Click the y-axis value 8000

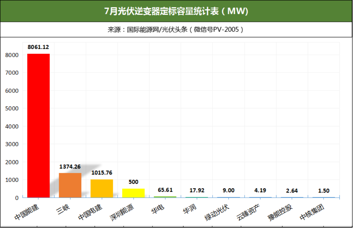point(12,55)
